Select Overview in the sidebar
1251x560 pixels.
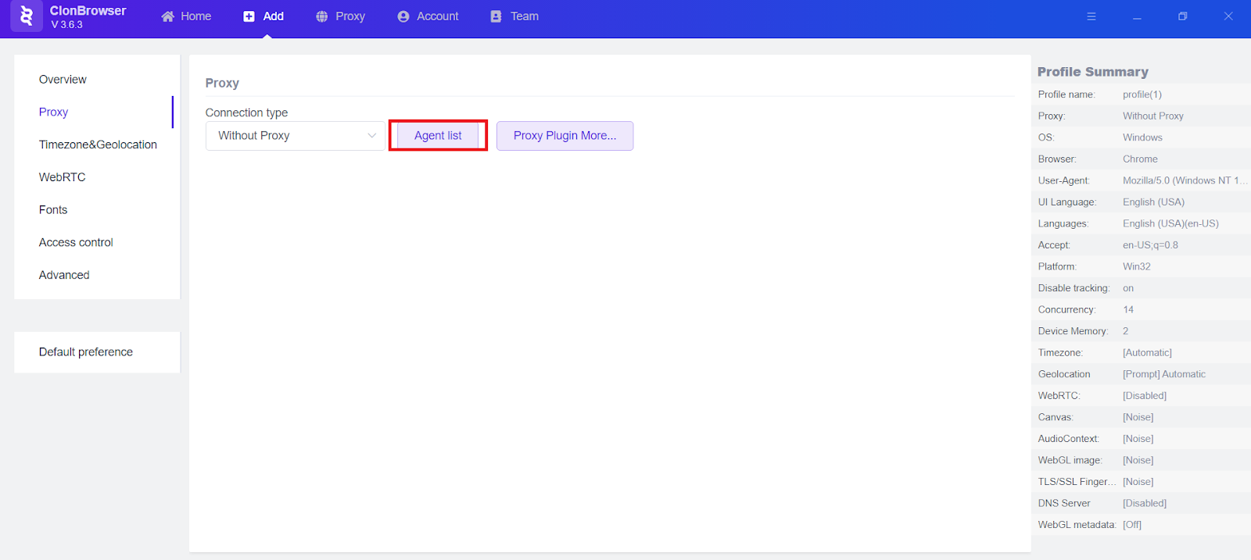[63, 80]
